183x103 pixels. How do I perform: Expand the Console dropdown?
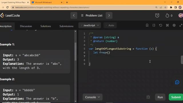tap(93, 97)
